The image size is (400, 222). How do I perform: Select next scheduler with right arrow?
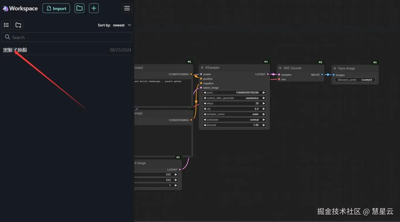[x=264, y=120]
